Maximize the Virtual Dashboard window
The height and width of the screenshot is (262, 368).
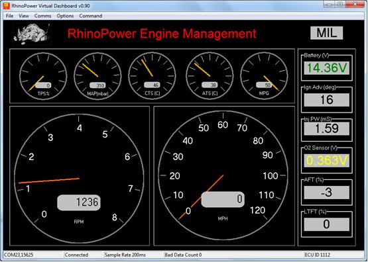click(340, 5)
